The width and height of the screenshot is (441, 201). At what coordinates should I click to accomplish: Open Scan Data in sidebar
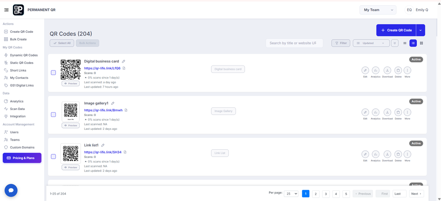(15, 109)
